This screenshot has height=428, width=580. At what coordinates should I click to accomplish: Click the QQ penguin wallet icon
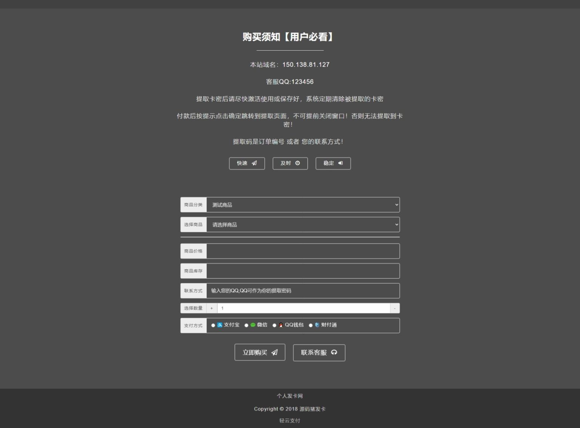click(x=281, y=325)
